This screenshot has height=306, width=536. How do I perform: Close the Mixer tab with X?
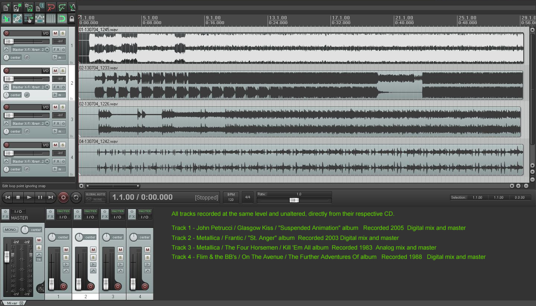(x=21, y=303)
